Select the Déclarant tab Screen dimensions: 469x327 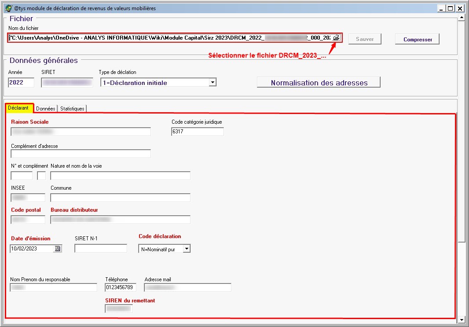click(x=18, y=108)
